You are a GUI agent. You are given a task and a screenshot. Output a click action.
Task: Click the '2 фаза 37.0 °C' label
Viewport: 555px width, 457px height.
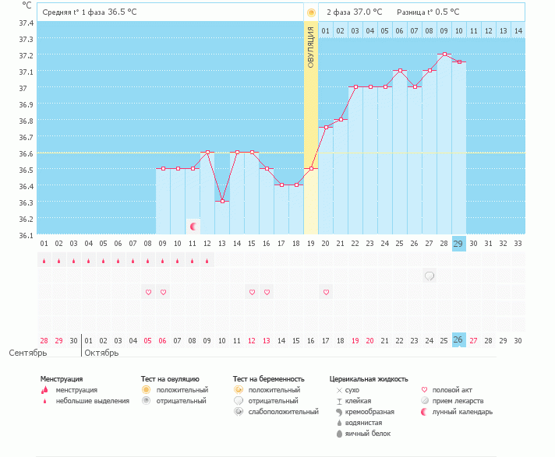(x=355, y=12)
